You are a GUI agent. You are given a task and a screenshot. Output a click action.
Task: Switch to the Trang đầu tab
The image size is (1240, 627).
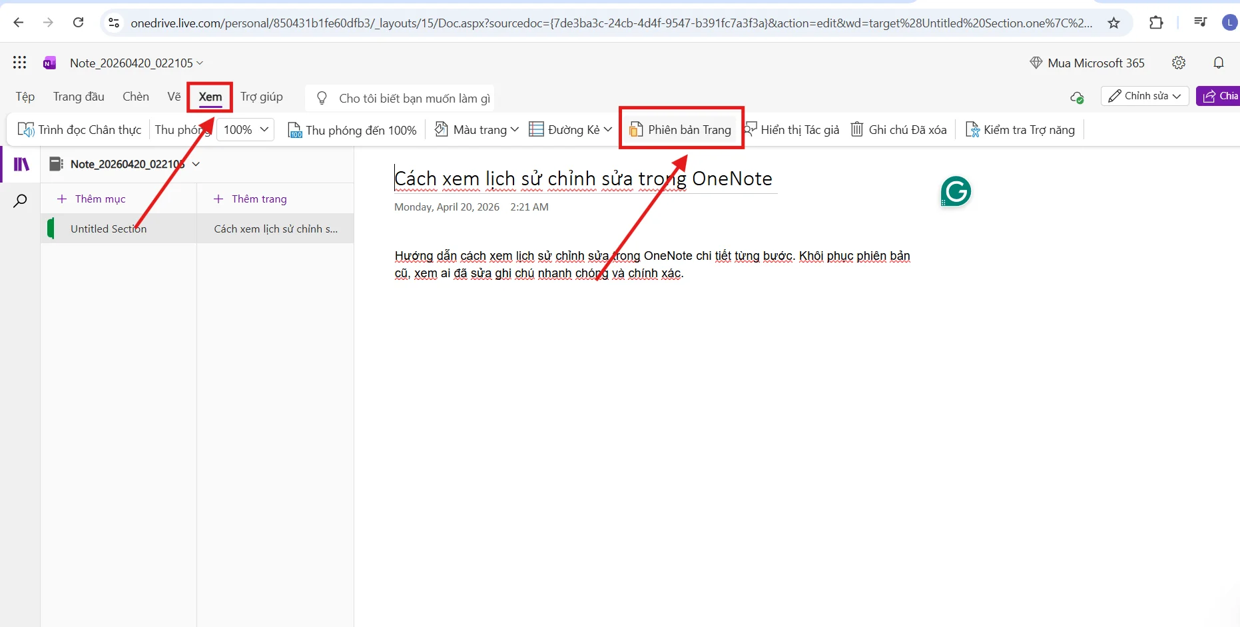(79, 97)
